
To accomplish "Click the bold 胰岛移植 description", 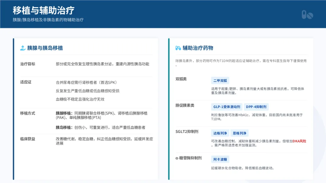I will click(101, 127).
